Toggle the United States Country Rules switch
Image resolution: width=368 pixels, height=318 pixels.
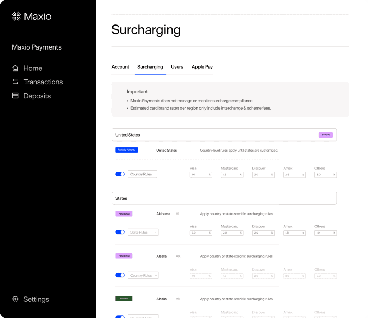(x=120, y=174)
